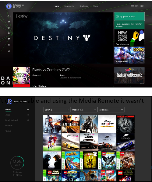The image size is (152, 182).
Task: Open Halo 5 game tile
Action: coord(52,160)
